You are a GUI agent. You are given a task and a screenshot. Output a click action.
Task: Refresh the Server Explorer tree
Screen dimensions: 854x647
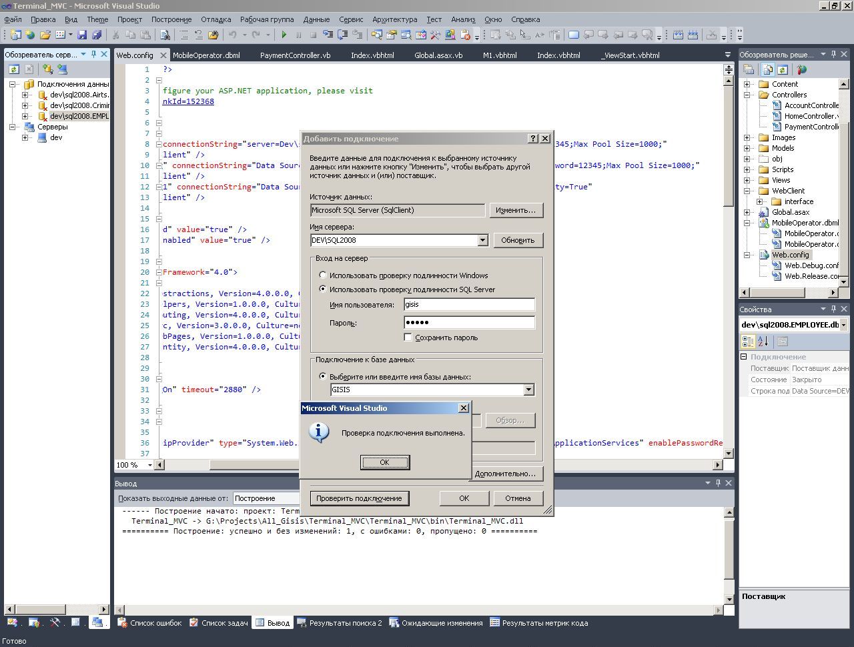tap(13, 69)
